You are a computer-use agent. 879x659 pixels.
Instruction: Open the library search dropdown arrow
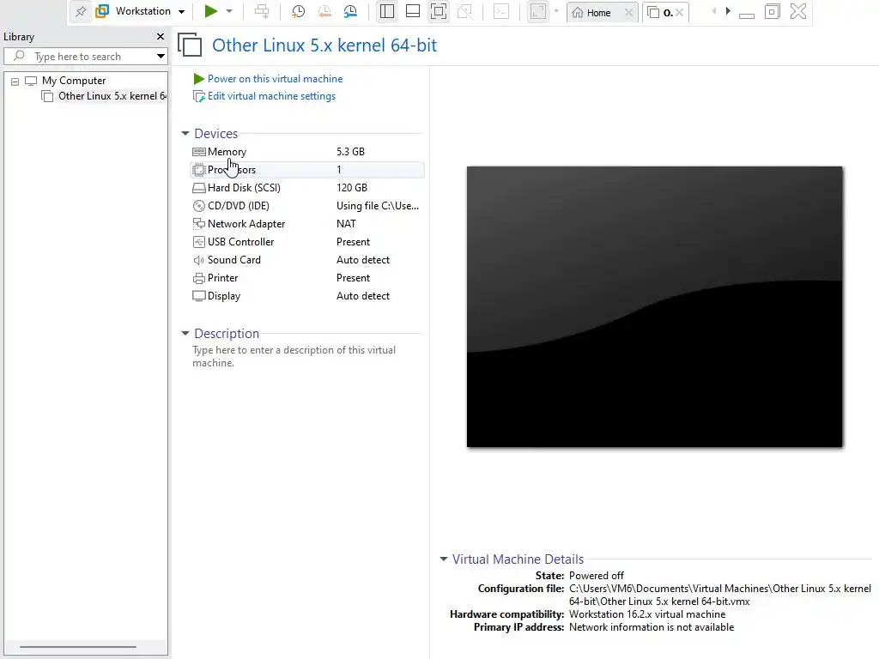pyautogui.click(x=161, y=56)
